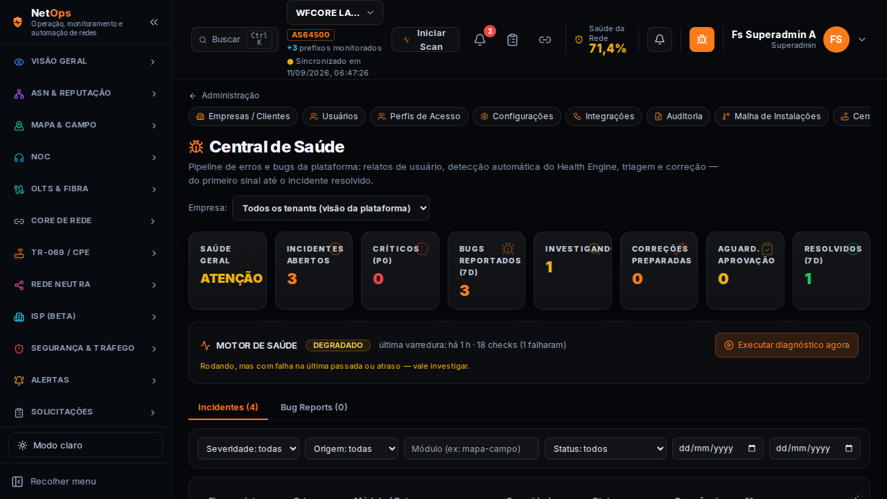Viewport: 887px width, 499px height.
Task: Click the Módulo filter input field
Action: [471, 448]
